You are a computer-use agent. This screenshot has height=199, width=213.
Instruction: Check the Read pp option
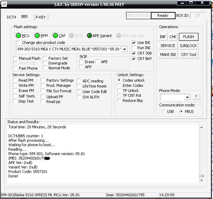[x=43, y=102]
